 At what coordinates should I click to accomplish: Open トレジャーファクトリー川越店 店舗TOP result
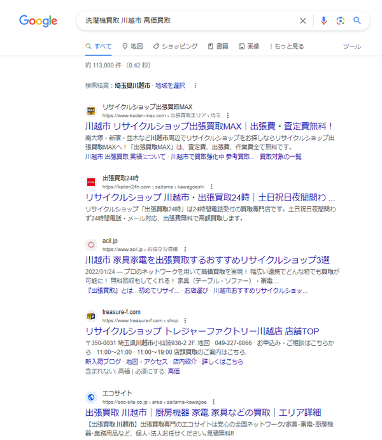(202, 331)
